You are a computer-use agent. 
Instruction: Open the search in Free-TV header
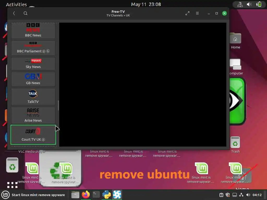(25, 13)
